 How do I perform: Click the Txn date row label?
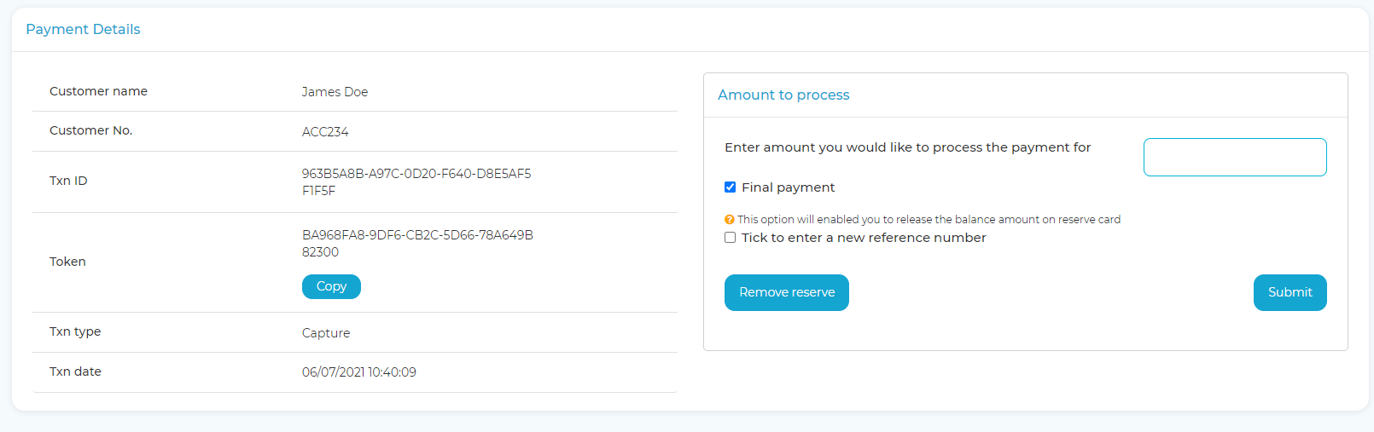pos(75,372)
